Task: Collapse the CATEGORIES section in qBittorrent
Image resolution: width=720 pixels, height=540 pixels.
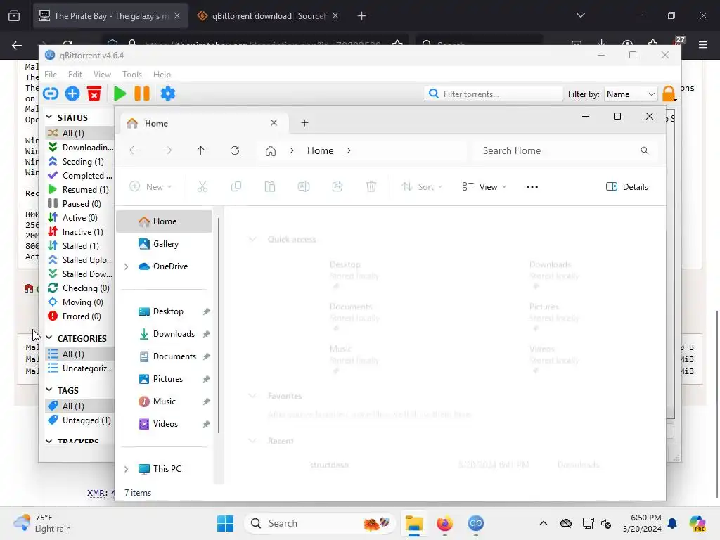Action: [x=49, y=338]
